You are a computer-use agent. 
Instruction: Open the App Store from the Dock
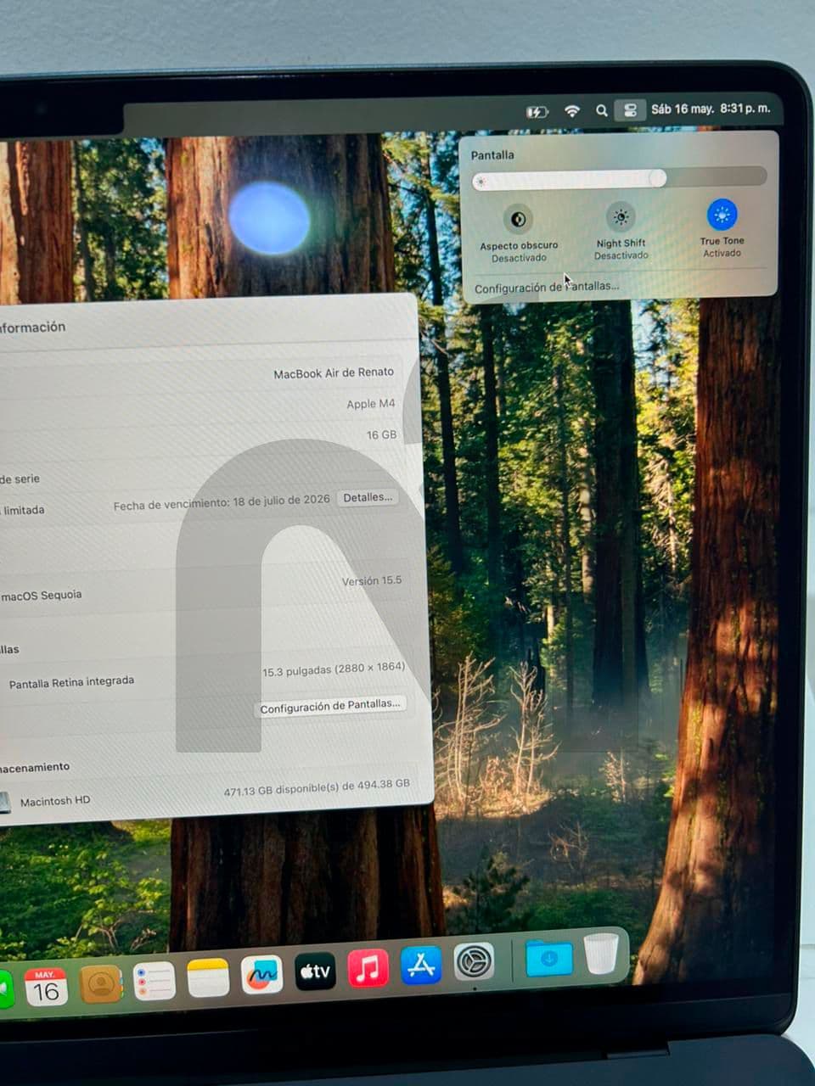[422, 965]
